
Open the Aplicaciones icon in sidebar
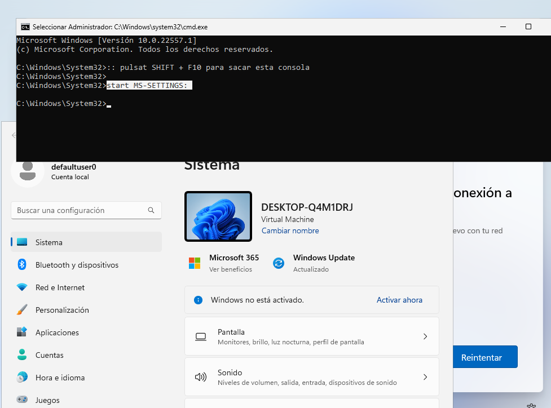pos(22,332)
